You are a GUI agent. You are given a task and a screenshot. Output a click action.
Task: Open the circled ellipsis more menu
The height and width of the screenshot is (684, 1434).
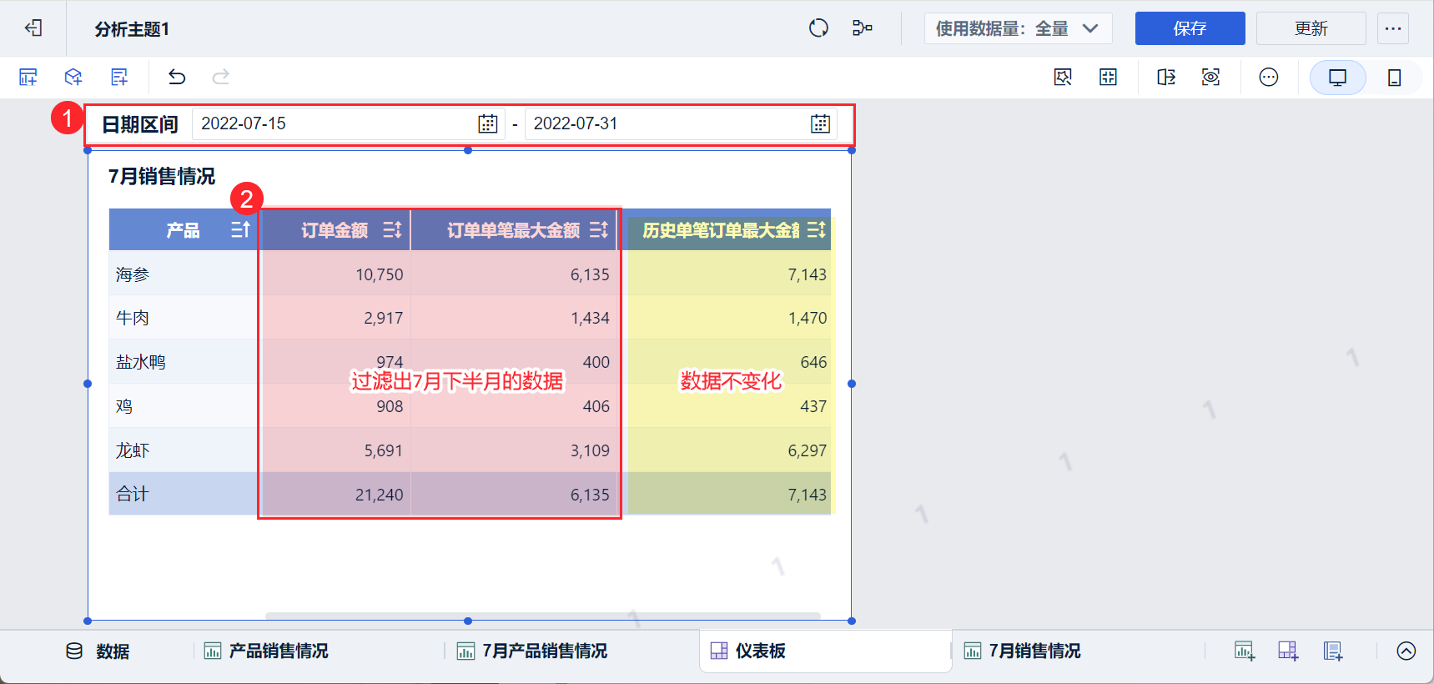pos(1268,78)
